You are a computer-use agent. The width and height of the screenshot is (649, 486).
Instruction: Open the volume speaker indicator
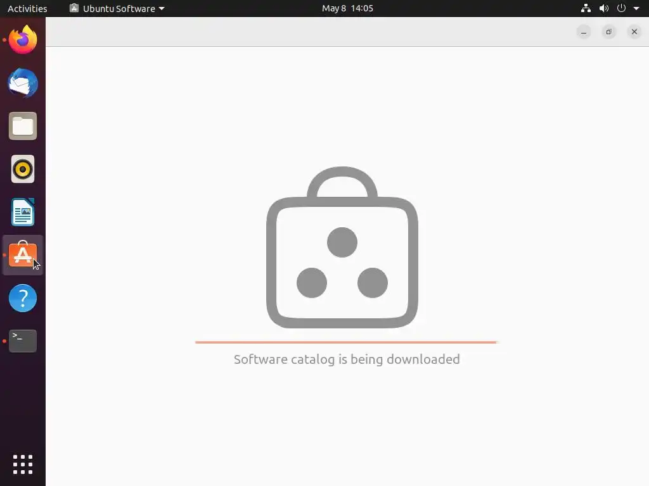tap(604, 8)
